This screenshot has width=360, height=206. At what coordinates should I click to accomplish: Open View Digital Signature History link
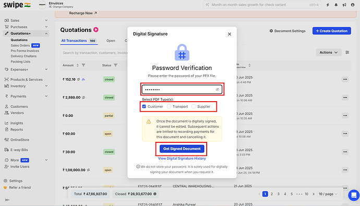(x=182, y=159)
